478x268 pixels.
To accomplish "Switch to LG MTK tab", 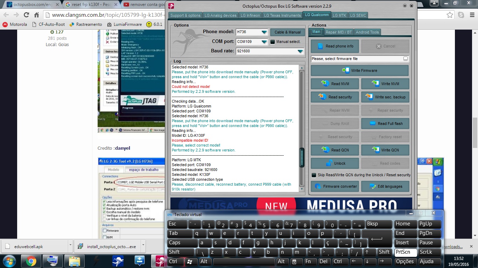I will click(x=340, y=15).
